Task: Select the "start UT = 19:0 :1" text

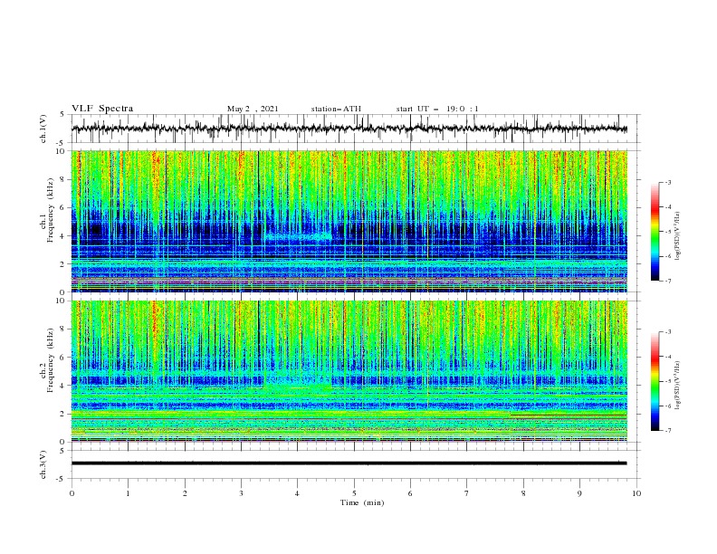Action: click(437, 109)
